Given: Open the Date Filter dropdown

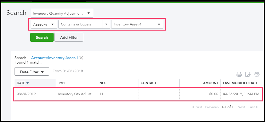Looking at the screenshot, I should (32, 72).
